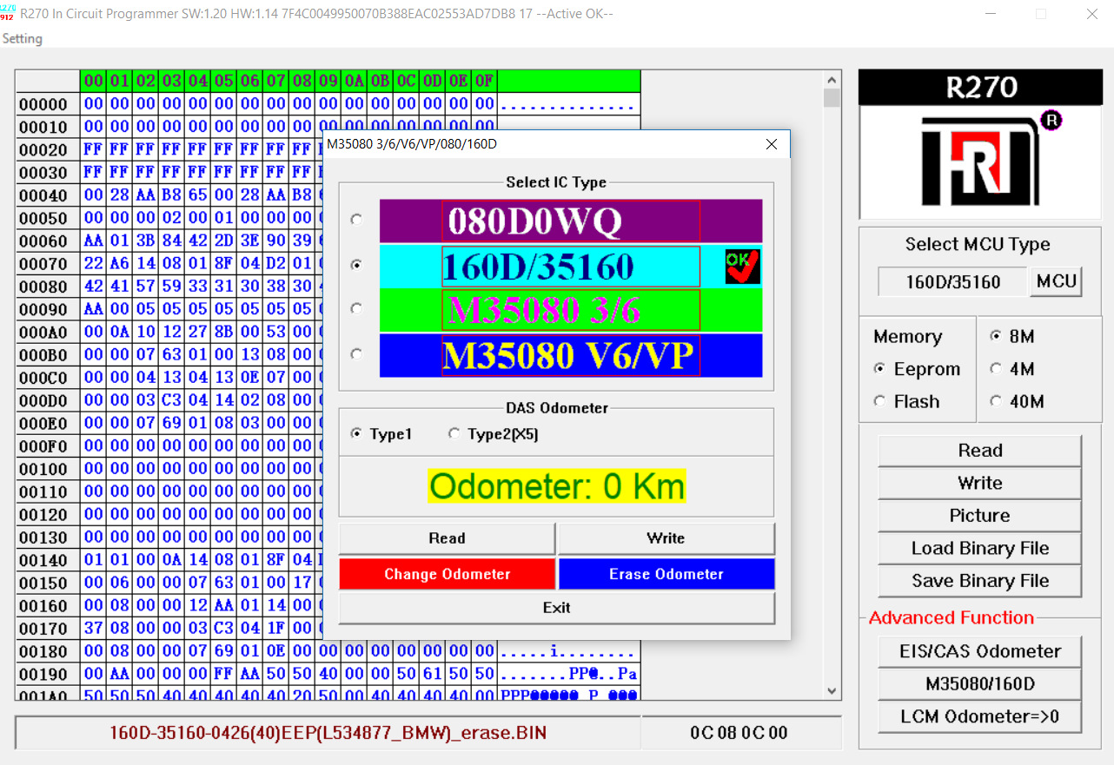
Task: Open the Setting menu
Action: coord(22,38)
